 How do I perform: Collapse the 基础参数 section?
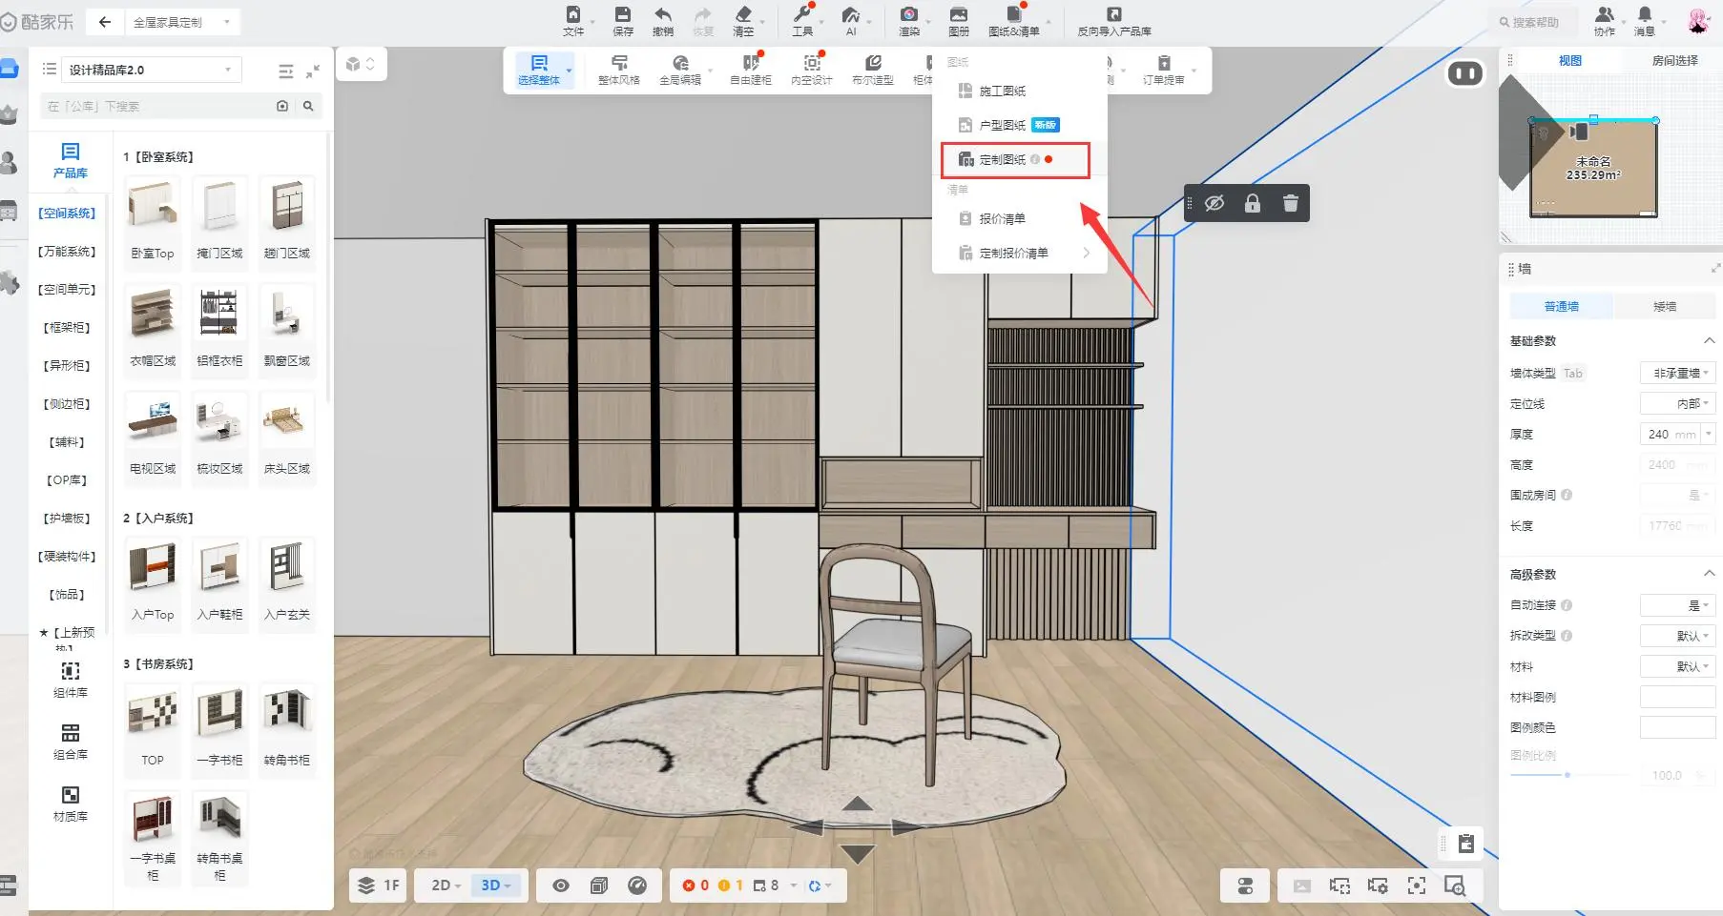(x=1709, y=340)
